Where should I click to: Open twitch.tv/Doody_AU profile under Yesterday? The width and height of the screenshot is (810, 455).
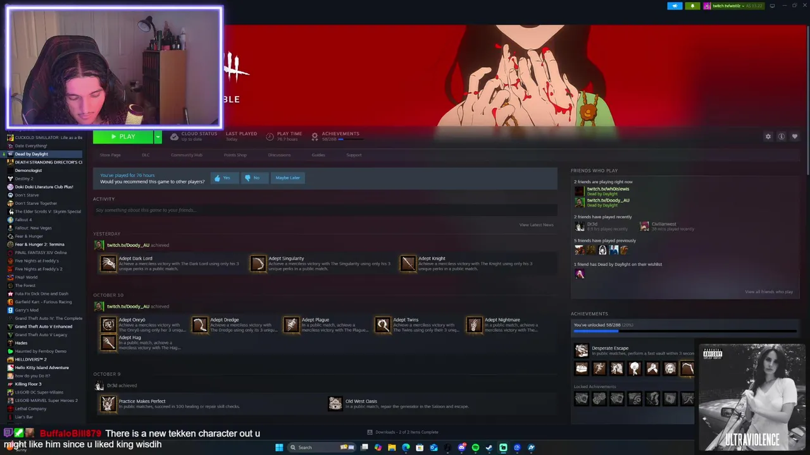[128, 245]
